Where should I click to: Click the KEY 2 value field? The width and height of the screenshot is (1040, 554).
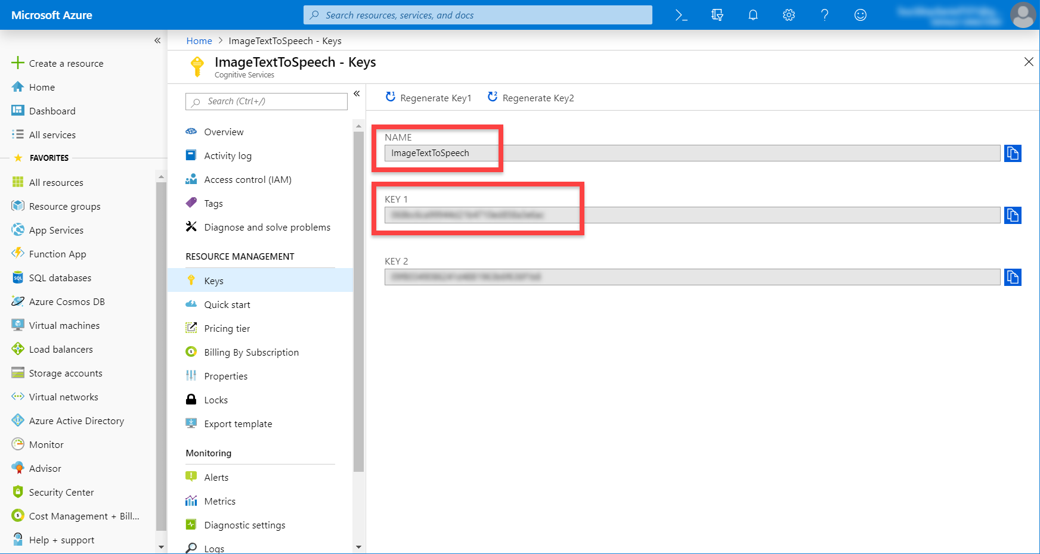coord(692,277)
